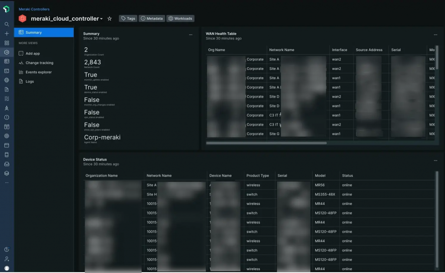
Task: Open the help icon at bottom left
Action: click(x=7, y=250)
